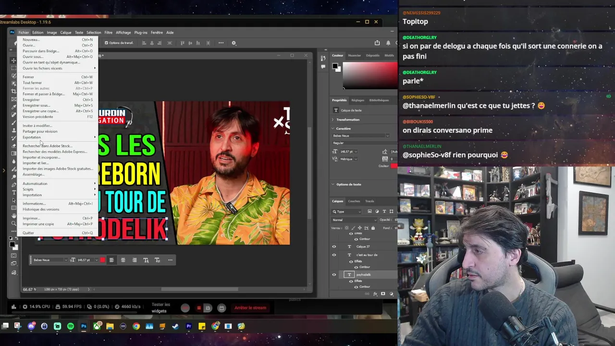Align text left in floating text bar
The width and height of the screenshot is (615, 346).
pos(111,260)
